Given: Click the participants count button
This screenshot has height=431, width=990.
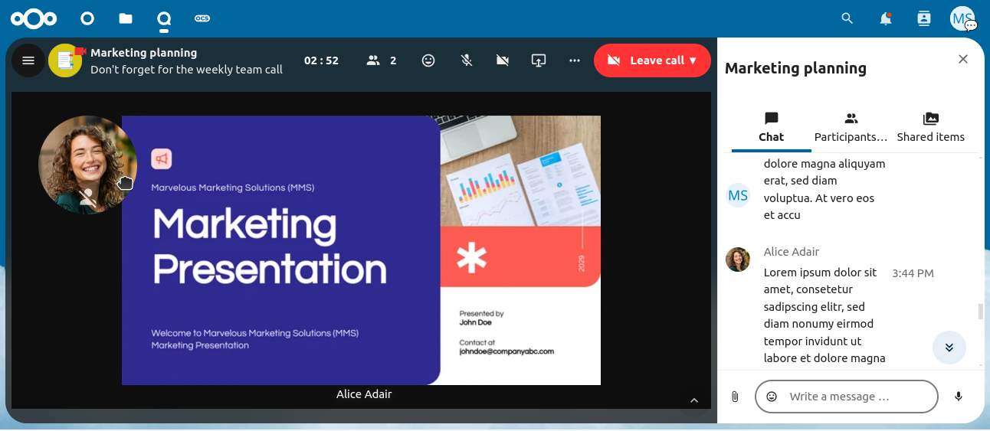Looking at the screenshot, I should pos(382,60).
